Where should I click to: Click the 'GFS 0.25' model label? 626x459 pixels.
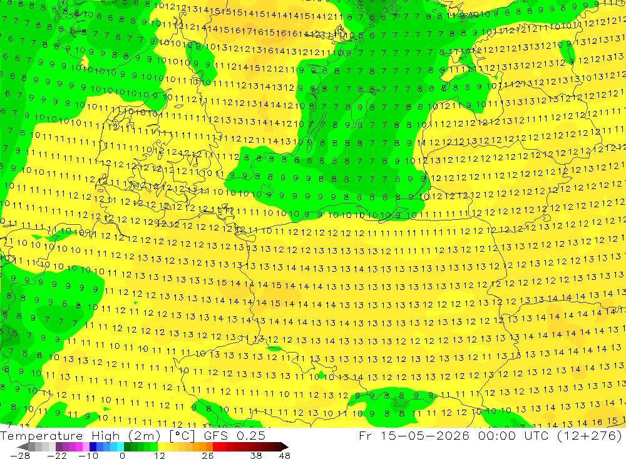[x=234, y=435]
